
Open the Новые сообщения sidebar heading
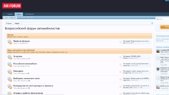(163, 47)
